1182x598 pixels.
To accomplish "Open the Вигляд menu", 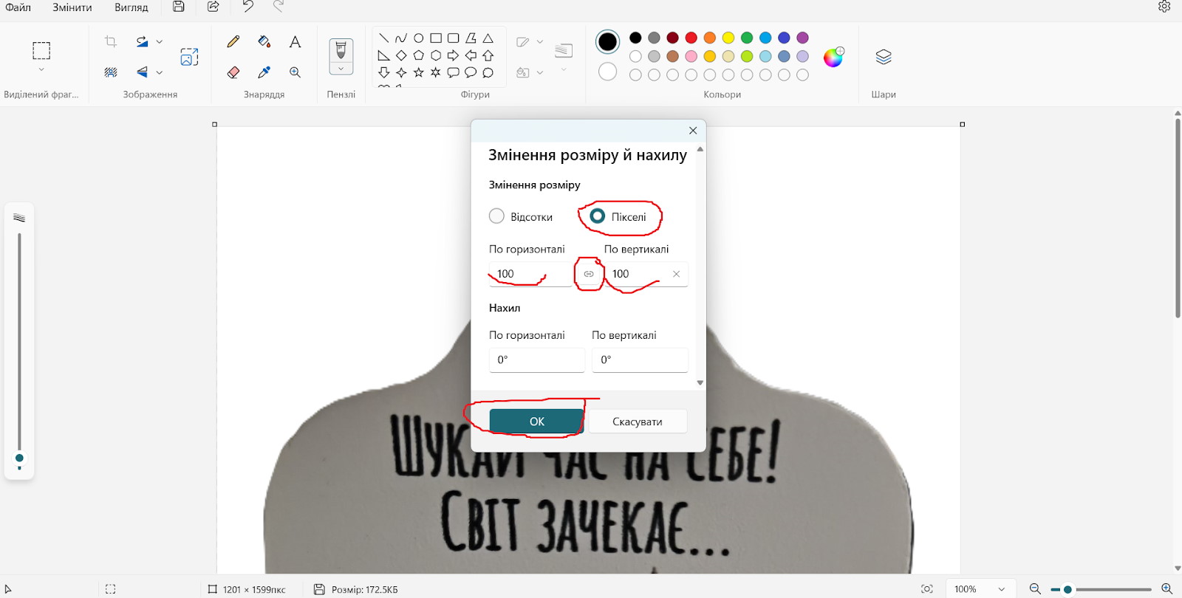I will (x=131, y=7).
